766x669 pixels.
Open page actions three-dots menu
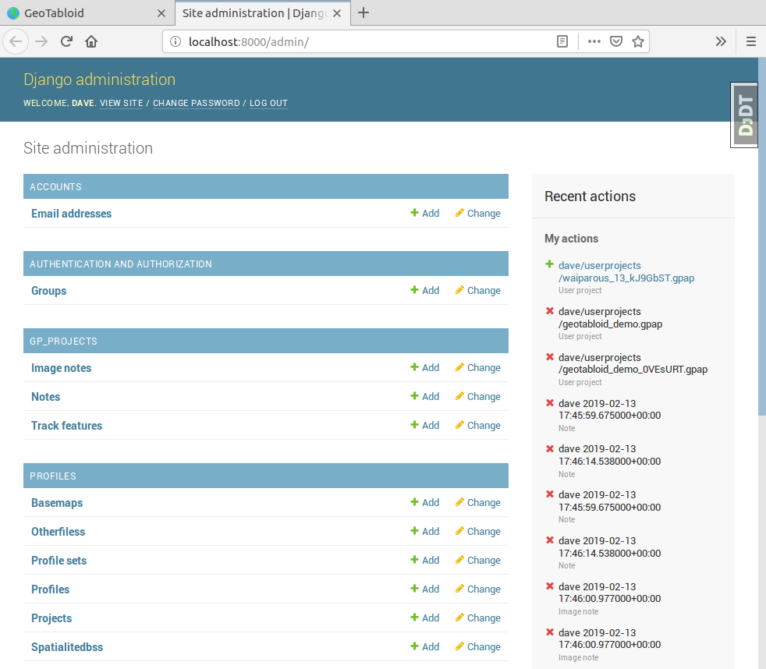point(594,41)
